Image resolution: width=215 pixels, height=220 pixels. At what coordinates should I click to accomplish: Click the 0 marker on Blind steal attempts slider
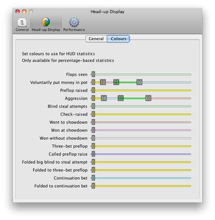93,106
